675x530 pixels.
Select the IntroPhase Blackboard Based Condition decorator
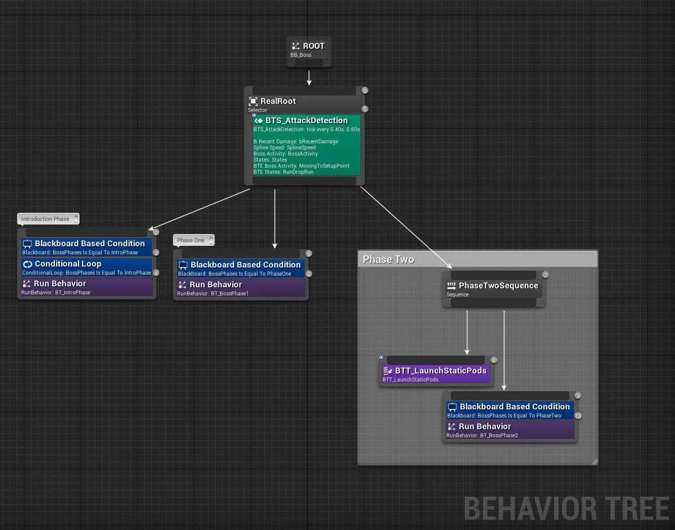87,247
